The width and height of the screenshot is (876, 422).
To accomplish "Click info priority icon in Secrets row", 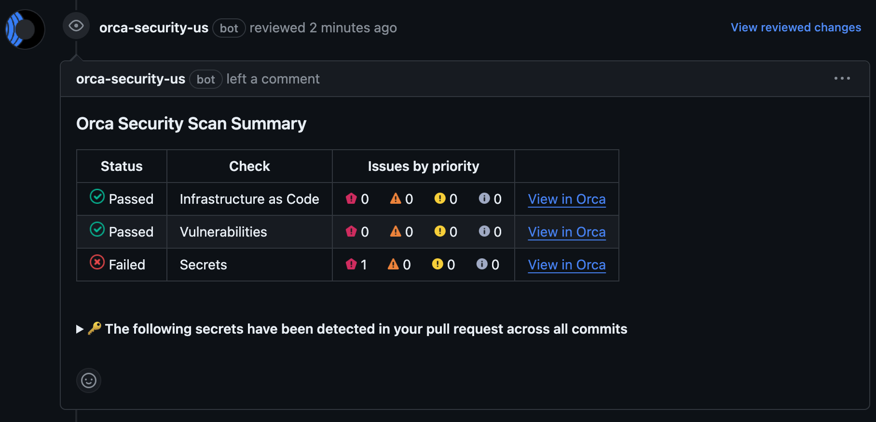I will 482,264.
